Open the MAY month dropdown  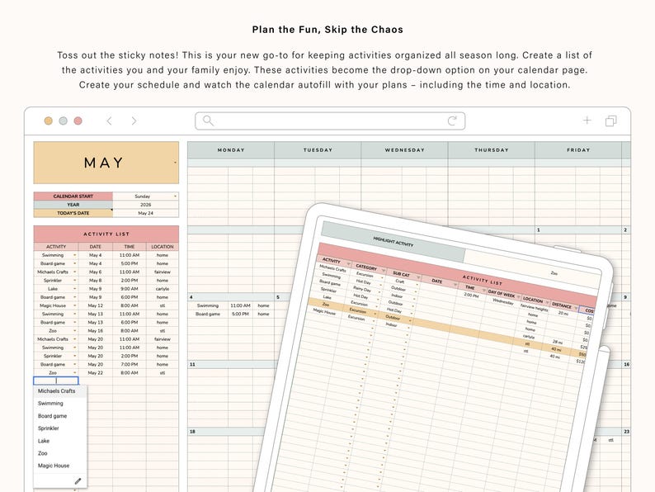(x=175, y=163)
